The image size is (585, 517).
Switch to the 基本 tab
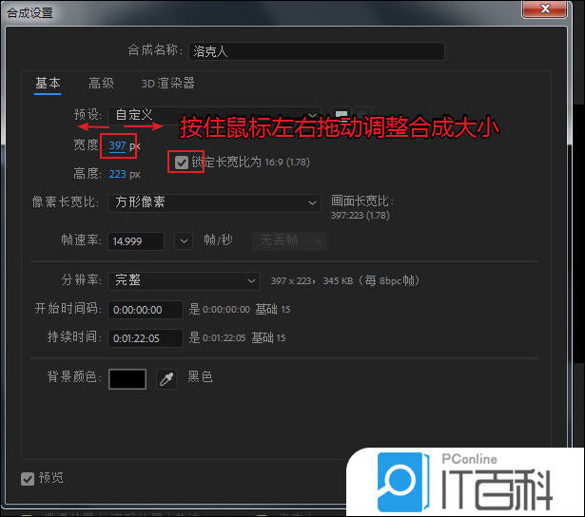point(48,83)
